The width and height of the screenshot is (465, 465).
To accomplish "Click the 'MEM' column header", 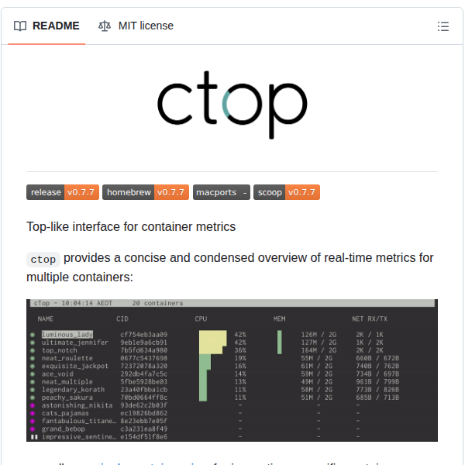I will [x=279, y=319].
